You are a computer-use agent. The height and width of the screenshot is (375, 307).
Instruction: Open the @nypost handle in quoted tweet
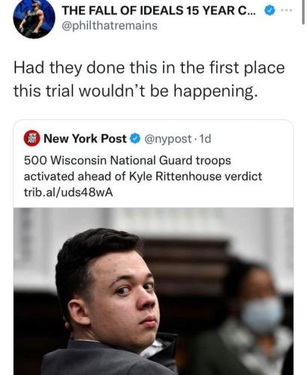point(168,139)
